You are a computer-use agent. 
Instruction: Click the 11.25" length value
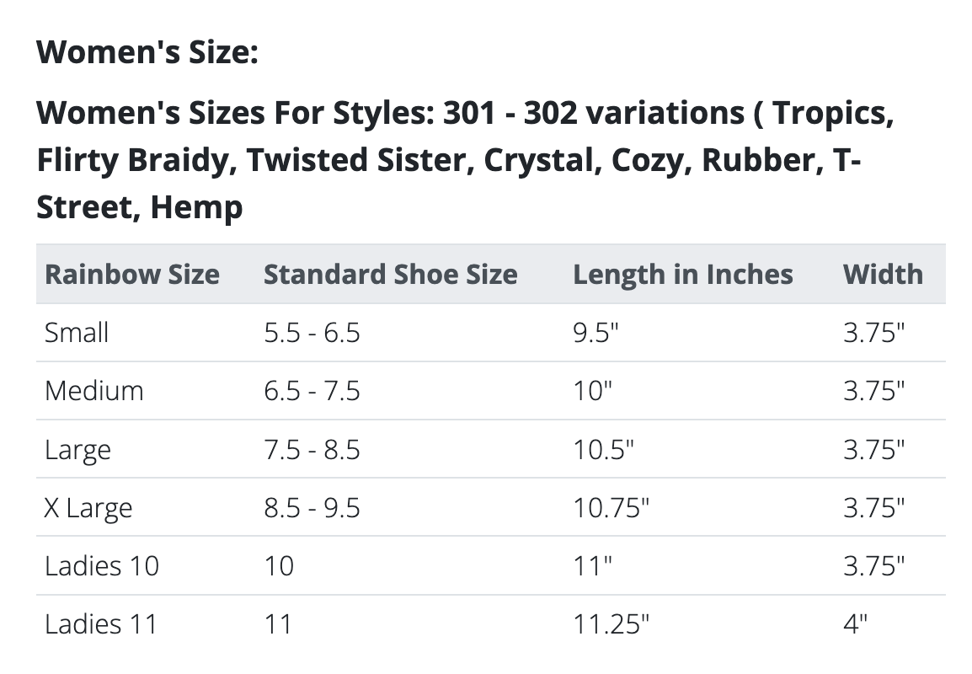[612, 624]
